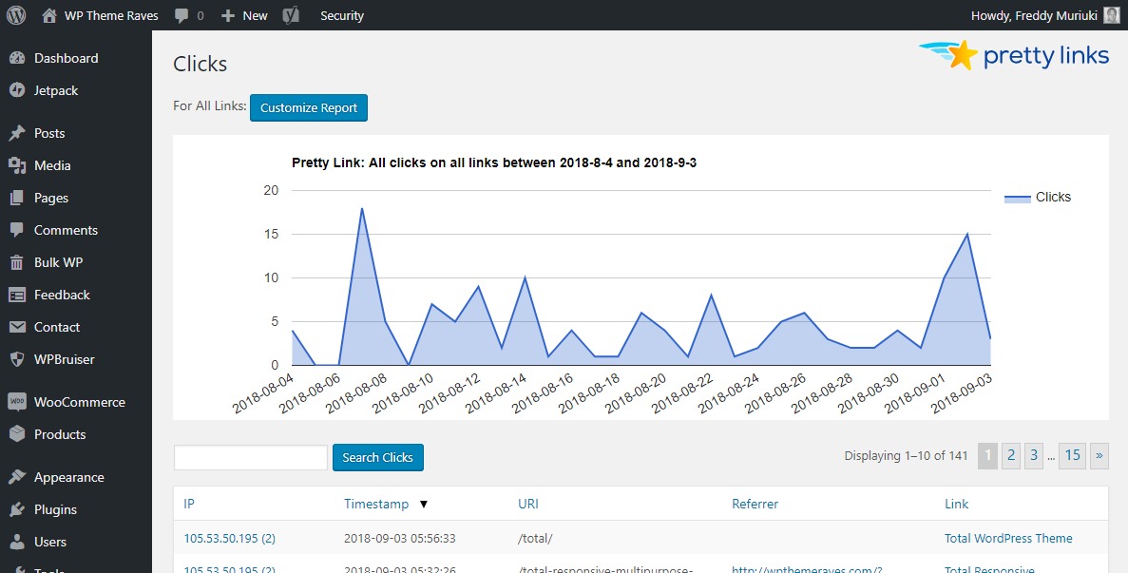Go to Plugins menu item
Viewport: 1128px width, 573px height.
coord(55,509)
